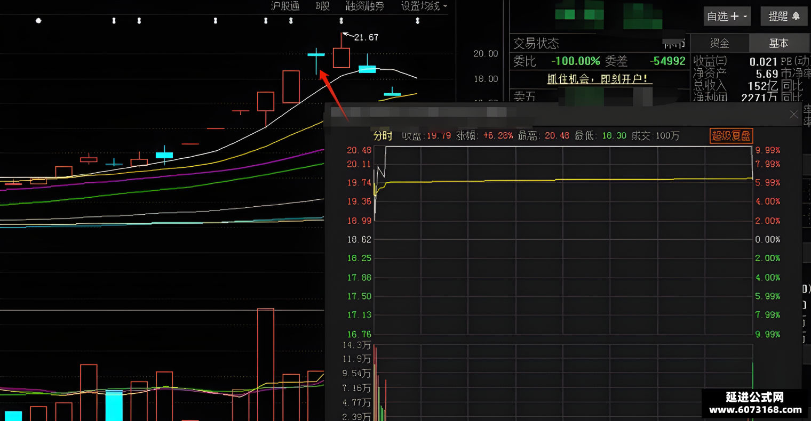Click the leftmost info marker above the chart
This screenshot has height=421, width=811.
point(38,21)
